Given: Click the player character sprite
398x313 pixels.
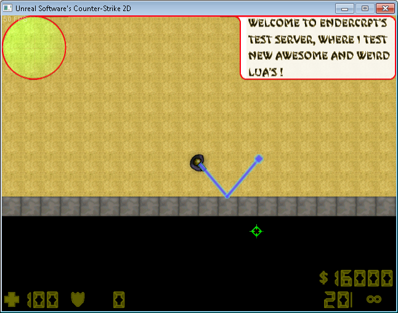Looking at the screenshot, I should point(197,162).
